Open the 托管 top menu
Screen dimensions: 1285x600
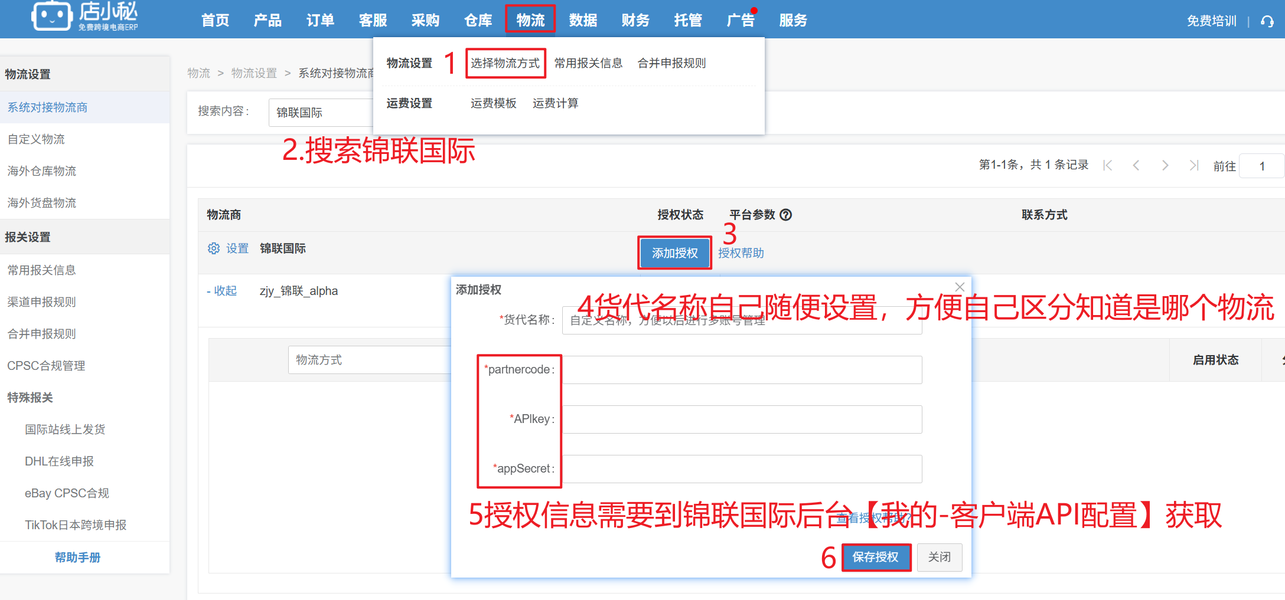[688, 20]
